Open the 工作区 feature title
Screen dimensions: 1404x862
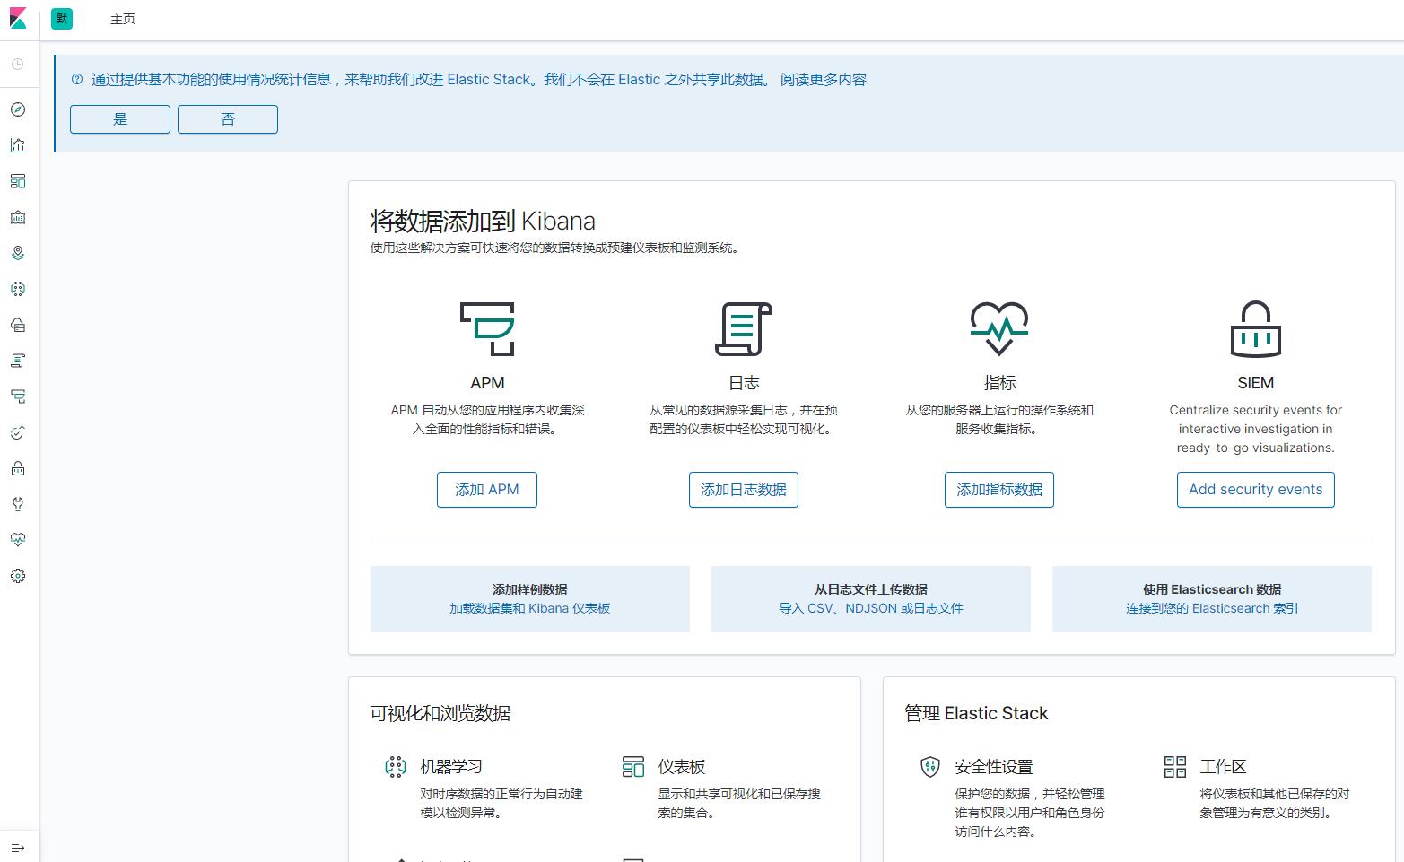(x=1224, y=767)
